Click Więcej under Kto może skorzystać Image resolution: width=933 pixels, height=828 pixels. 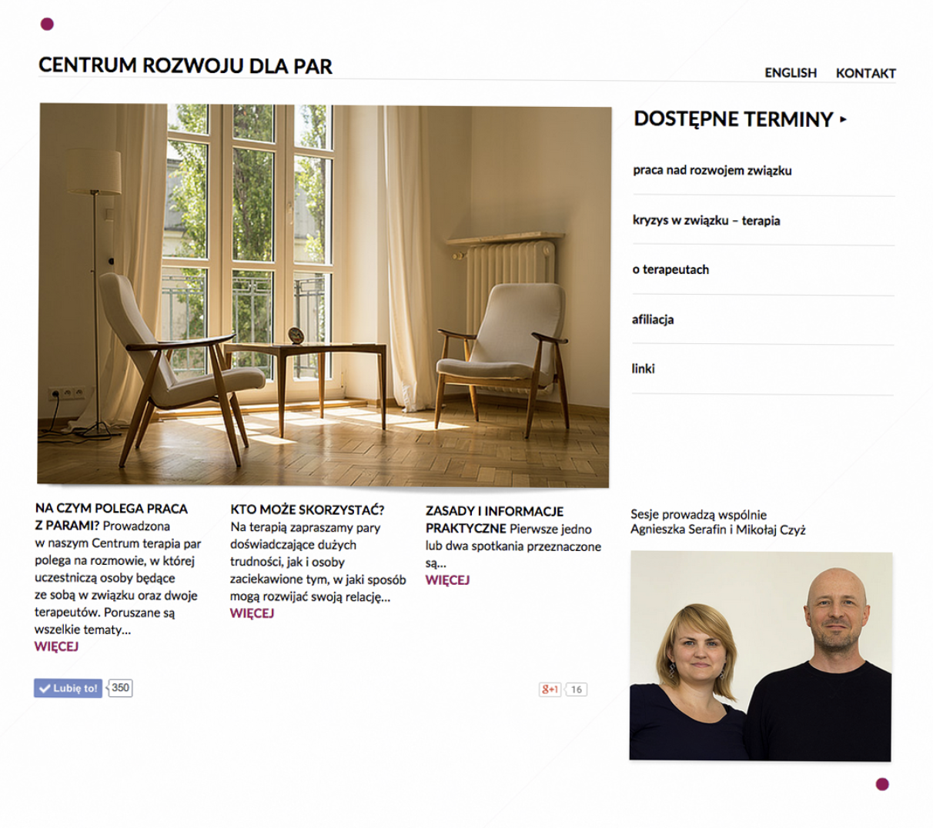coord(252,613)
